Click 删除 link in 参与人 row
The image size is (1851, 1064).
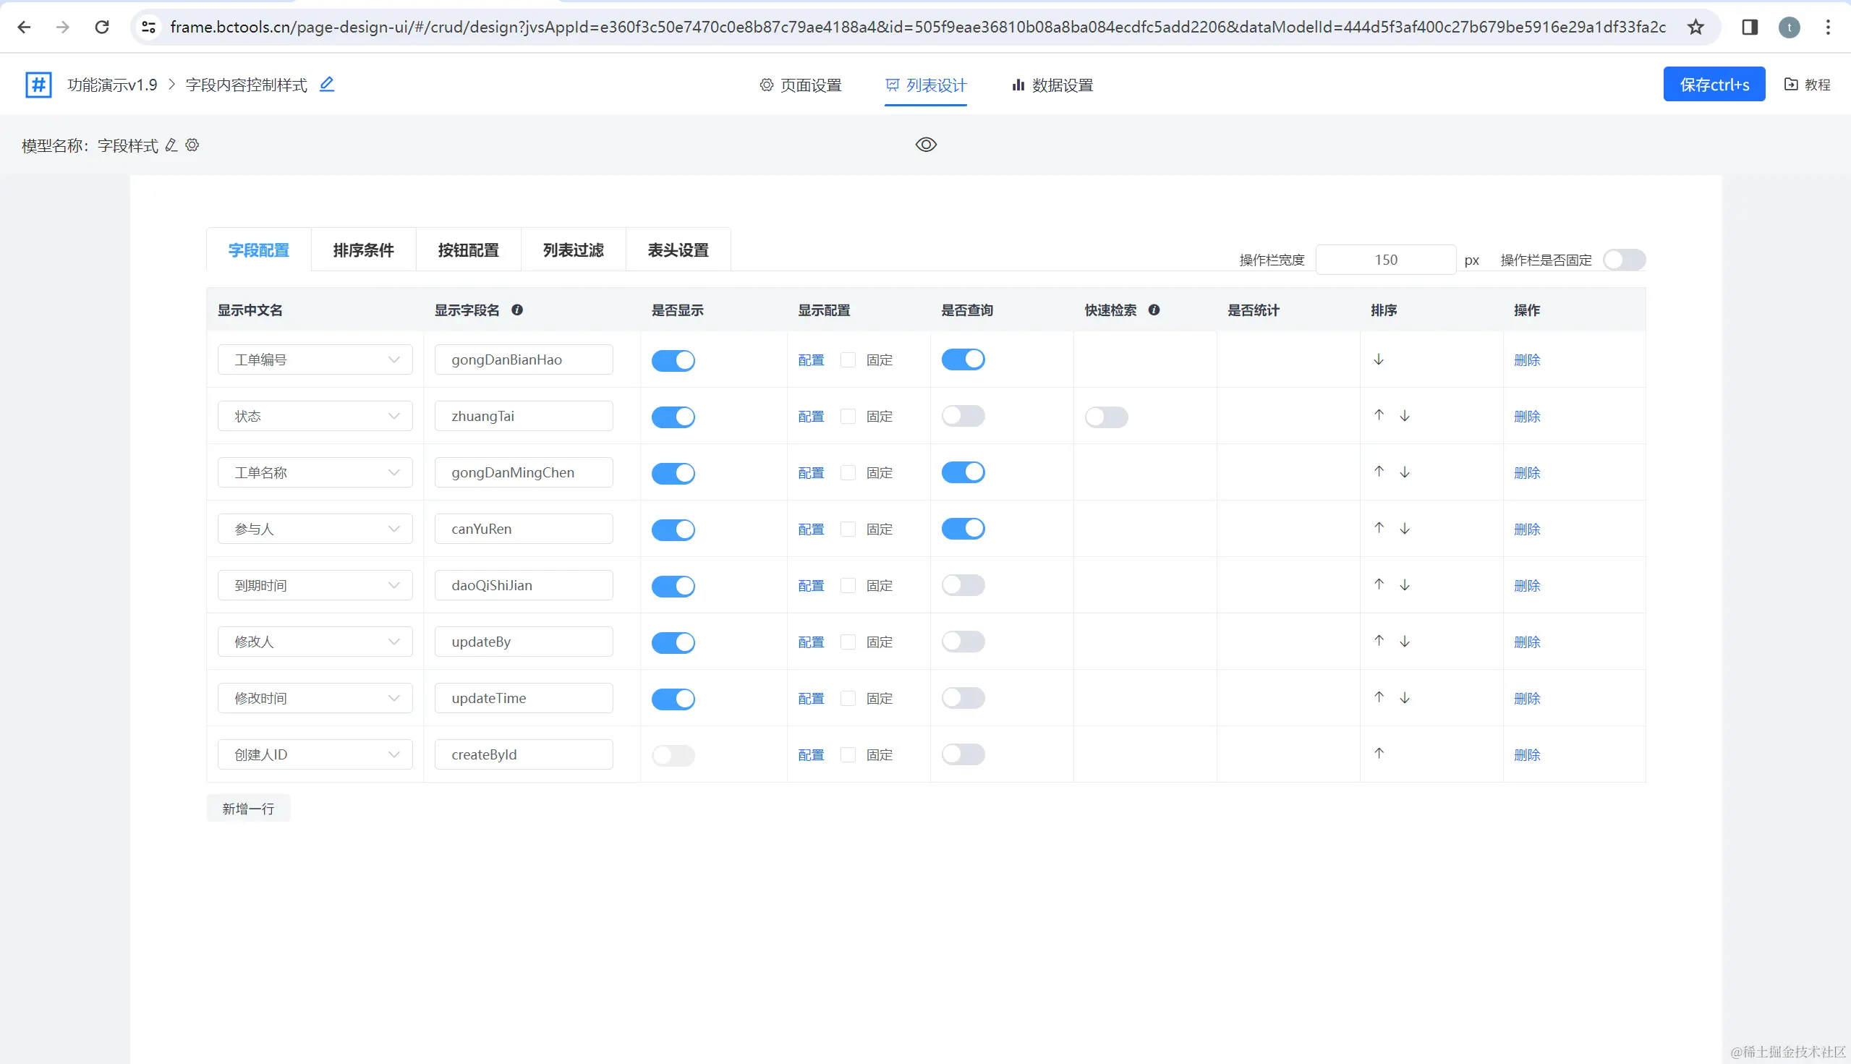point(1526,529)
